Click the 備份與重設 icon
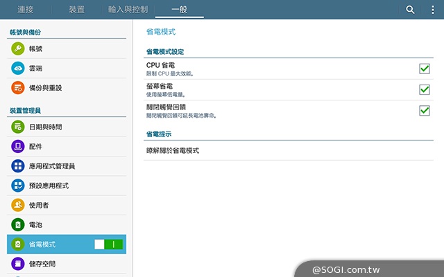The height and width of the screenshot is (277, 444). pyautogui.click(x=18, y=88)
